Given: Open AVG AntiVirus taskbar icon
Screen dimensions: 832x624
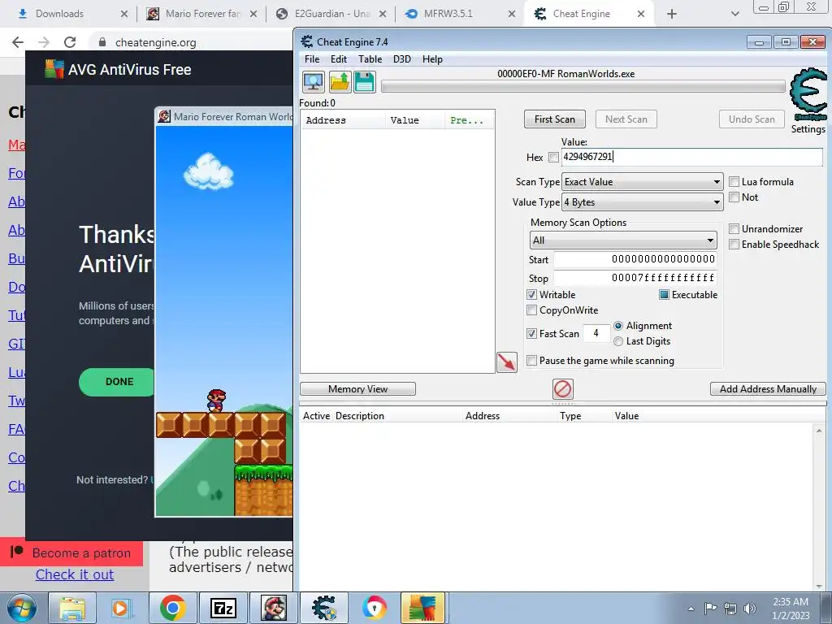Looking at the screenshot, I should click(x=422, y=608).
